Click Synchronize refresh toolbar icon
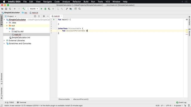The image size is (191, 107). [10, 9]
